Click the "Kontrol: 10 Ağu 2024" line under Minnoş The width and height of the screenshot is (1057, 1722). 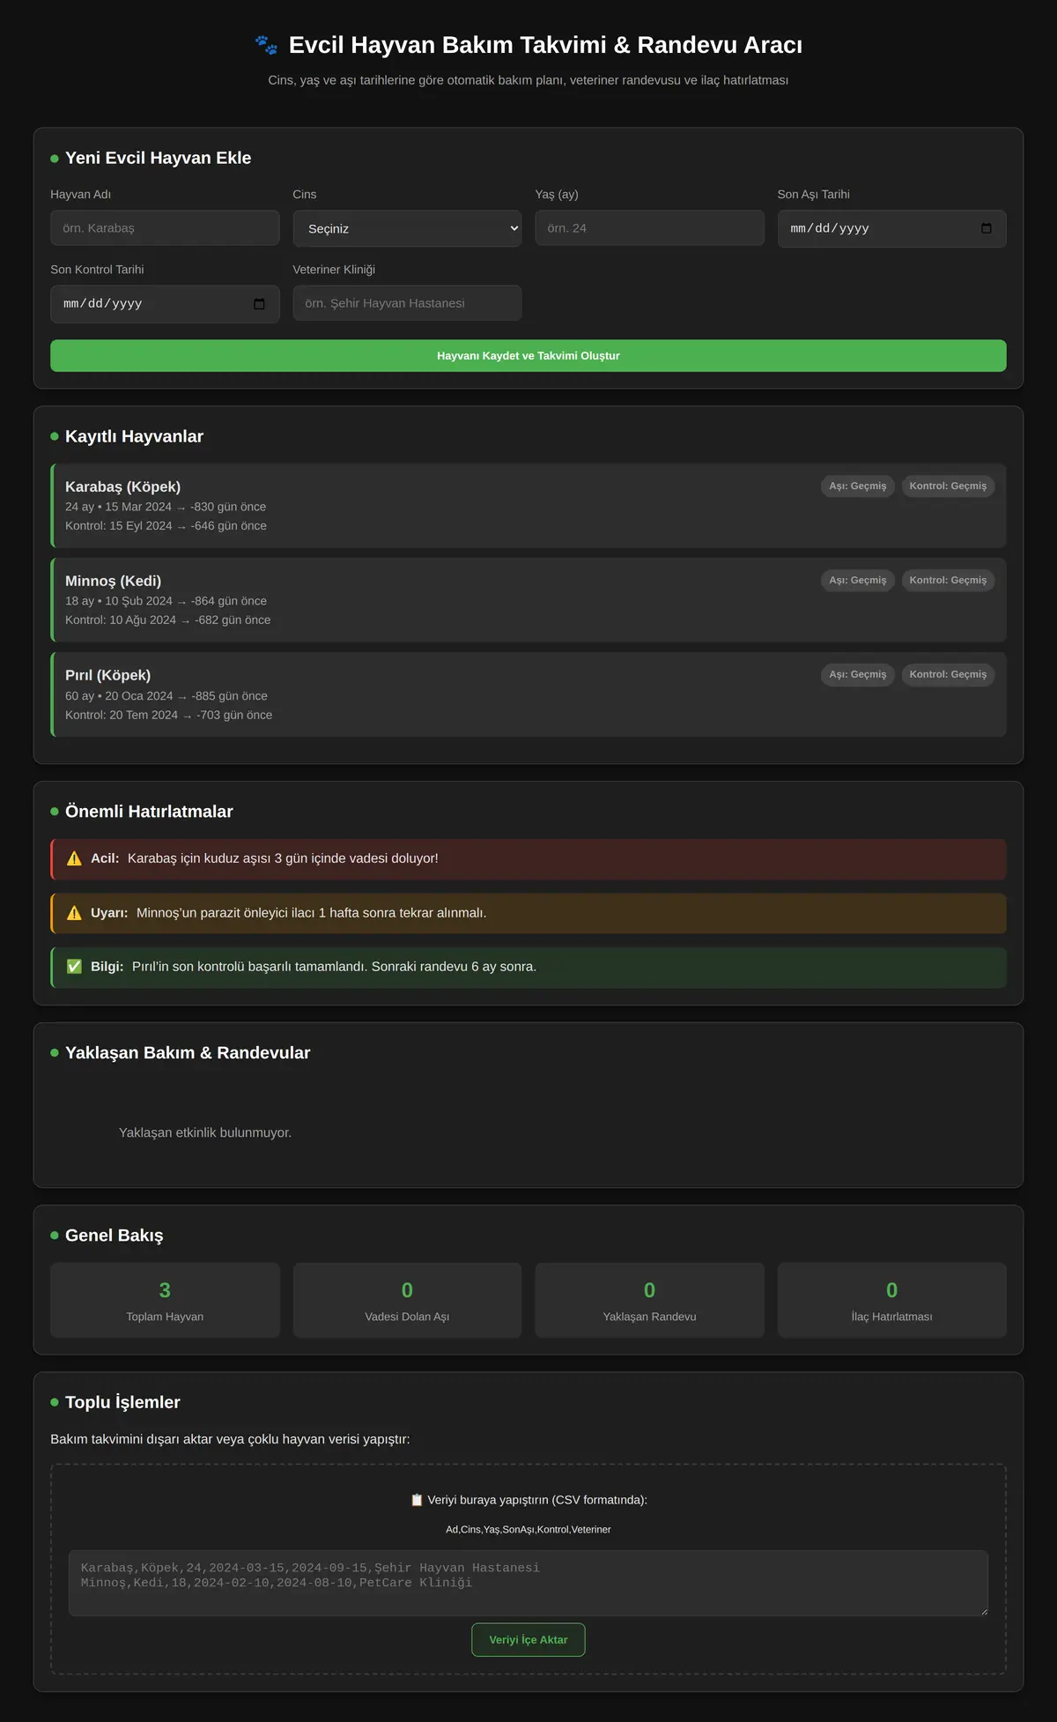[168, 620]
